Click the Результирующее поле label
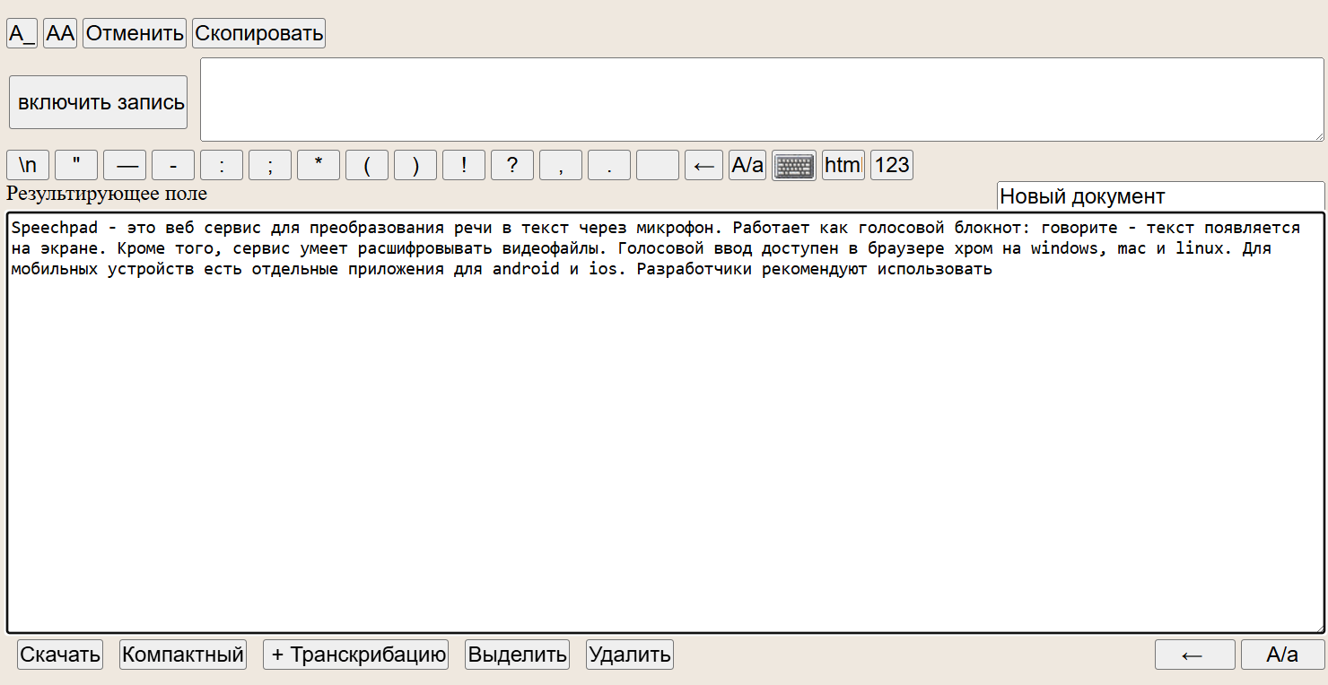The height and width of the screenshot is (685, 1328). 107,193
